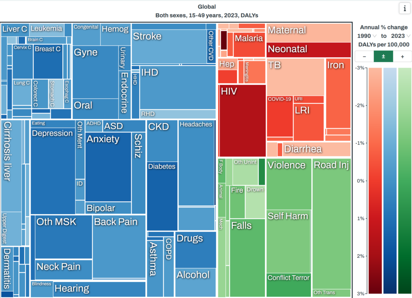Select the HIV tile in the treemap
412x298 pixels.
click(x=242, y=121)
